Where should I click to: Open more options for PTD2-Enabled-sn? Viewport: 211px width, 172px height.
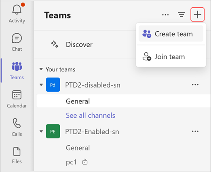click(195, 131)
